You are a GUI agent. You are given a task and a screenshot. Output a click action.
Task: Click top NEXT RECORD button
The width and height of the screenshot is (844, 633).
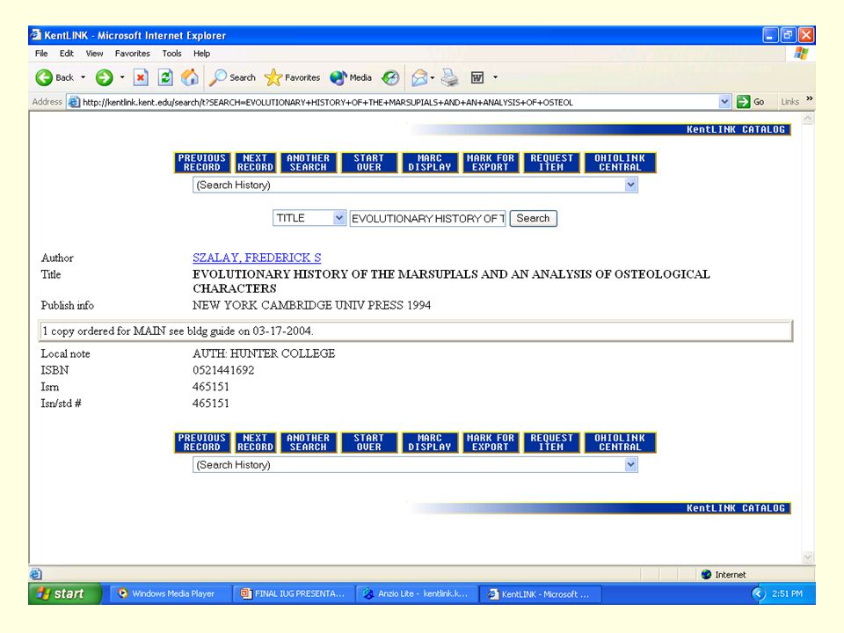tap(255, 163)
